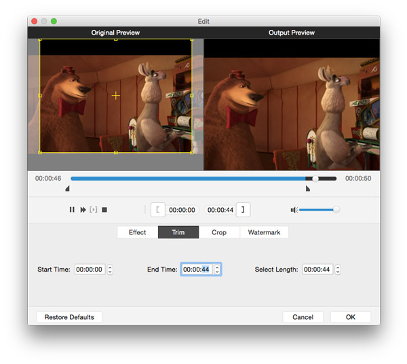Open the Crop tab
407x364 pixels.
(x=219, y=232)
